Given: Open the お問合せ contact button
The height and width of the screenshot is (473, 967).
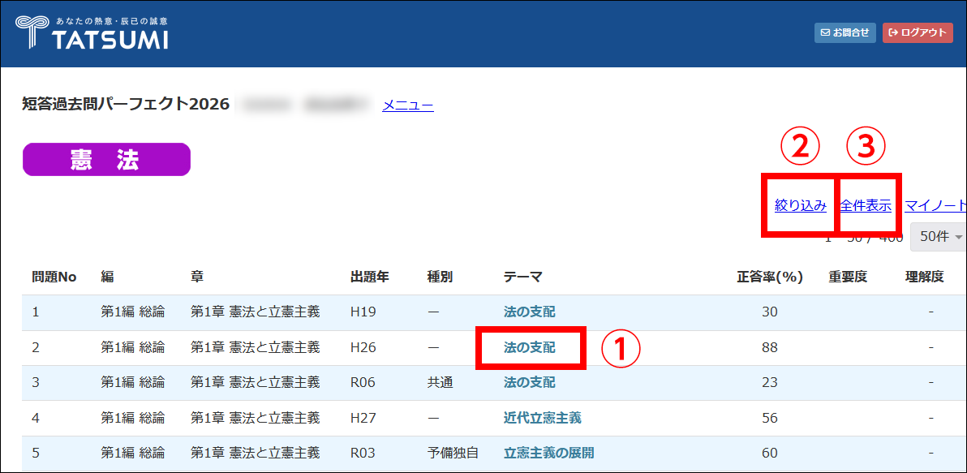Looking at the screenshot, I should tap(845, 32).
